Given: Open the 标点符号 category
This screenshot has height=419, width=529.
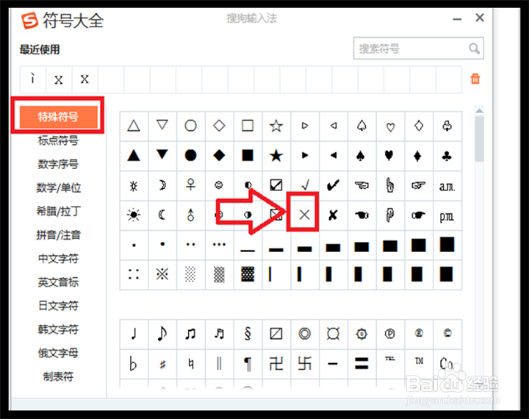Looking at the screenshot, I should point(58,140).
